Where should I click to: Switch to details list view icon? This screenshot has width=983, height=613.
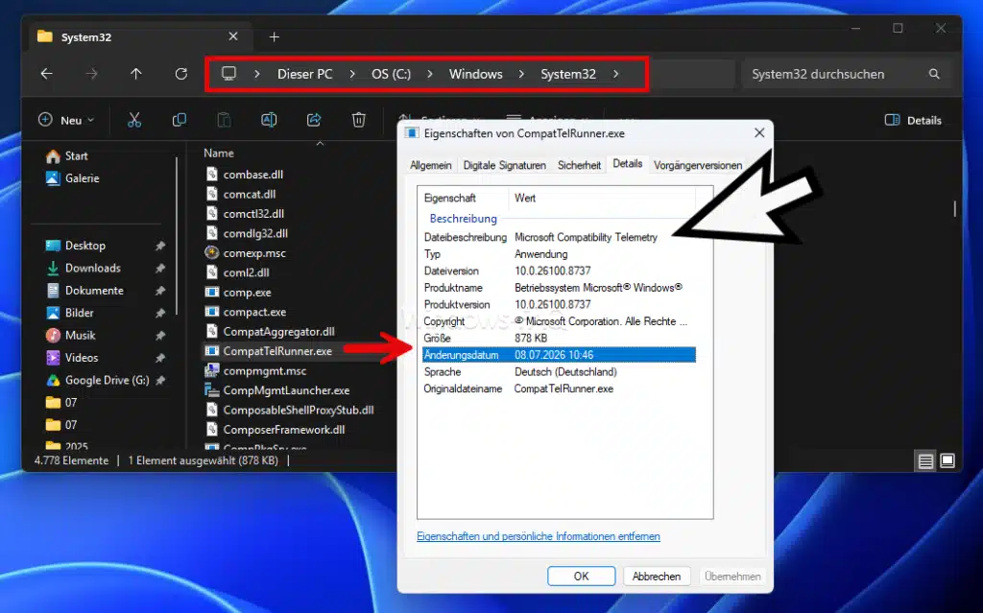pyautogui.click(x=926, y=460)
